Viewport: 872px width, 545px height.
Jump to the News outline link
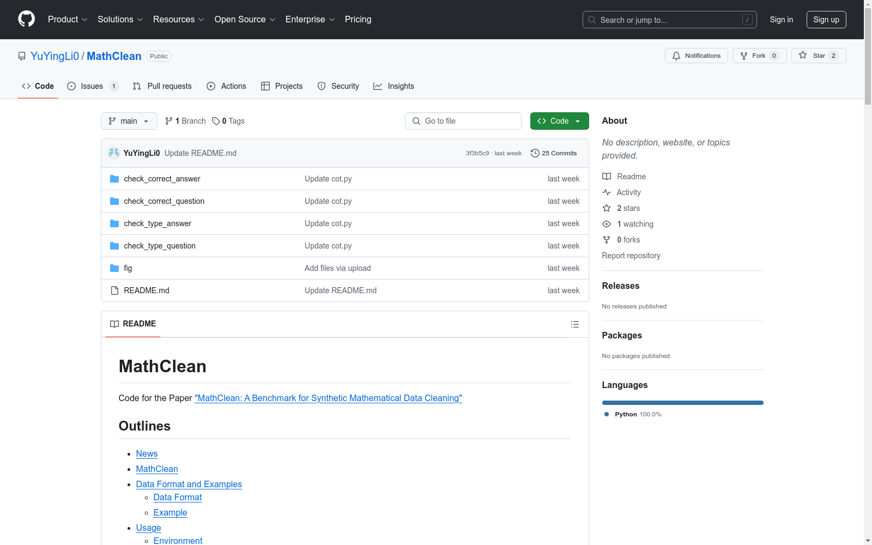tap(147, 453)
